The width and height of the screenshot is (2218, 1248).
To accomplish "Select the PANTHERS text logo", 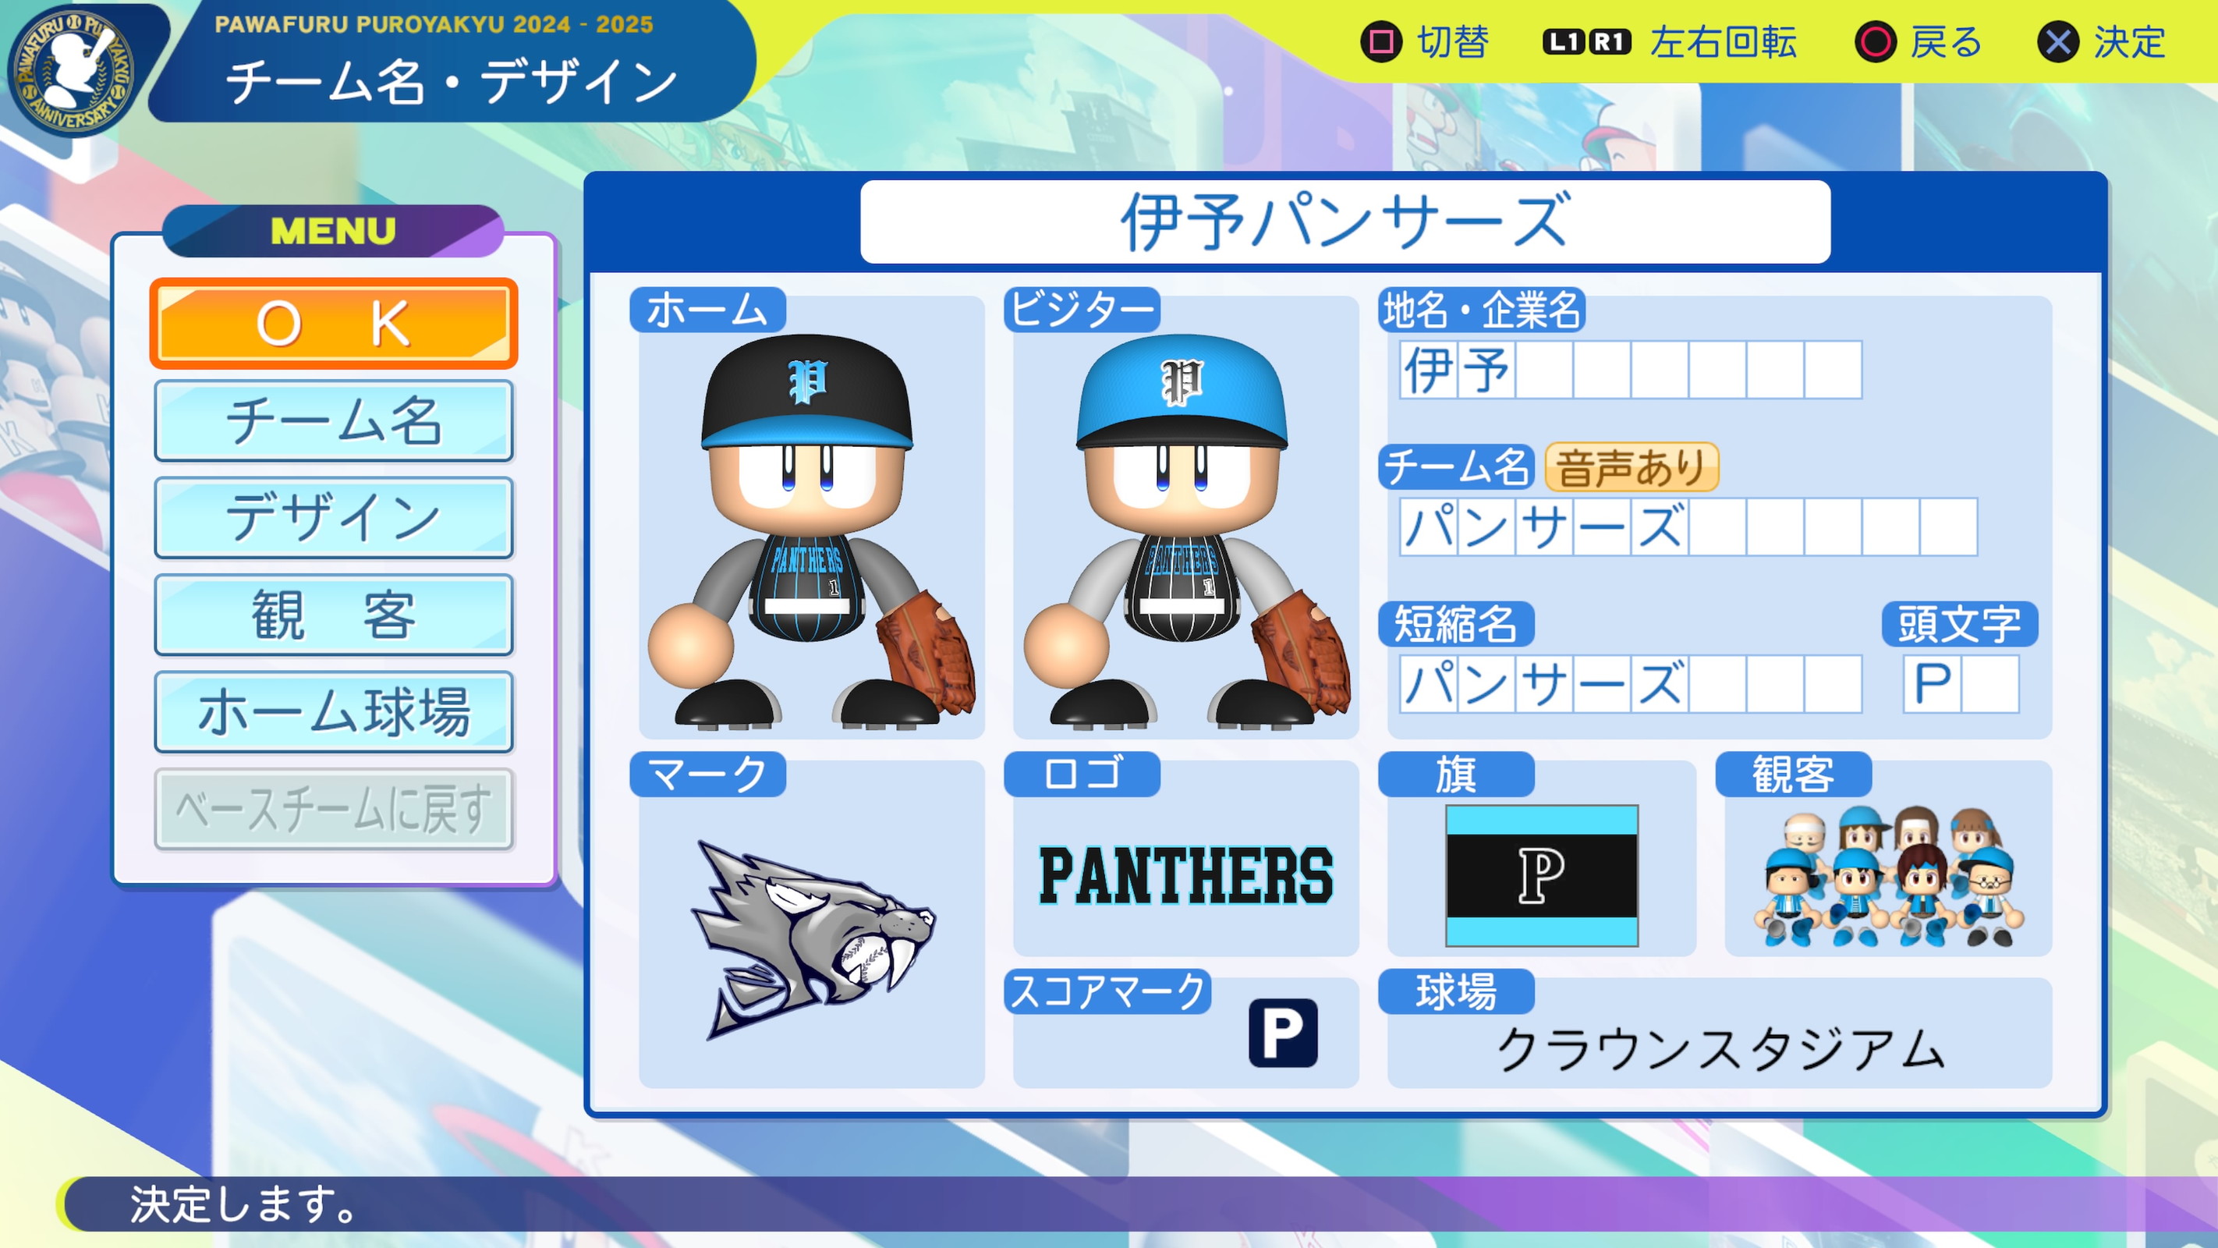I will [1185, 875].
